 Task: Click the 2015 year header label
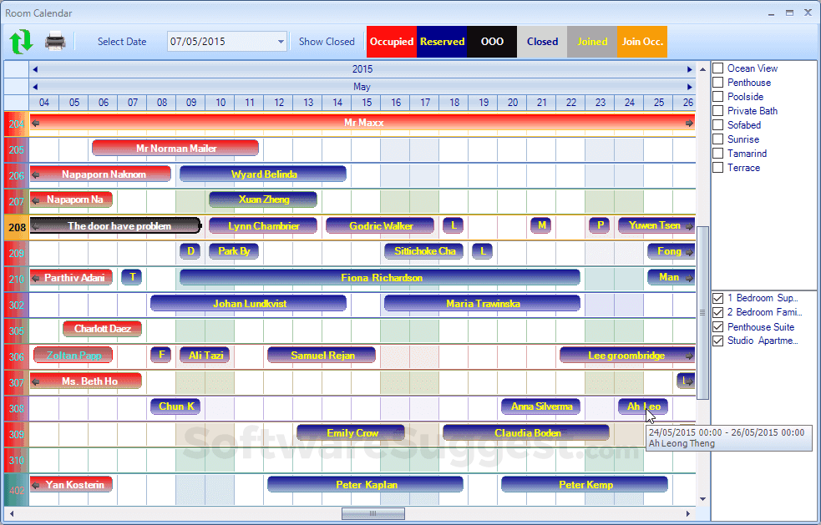click(x=362, y=69)
